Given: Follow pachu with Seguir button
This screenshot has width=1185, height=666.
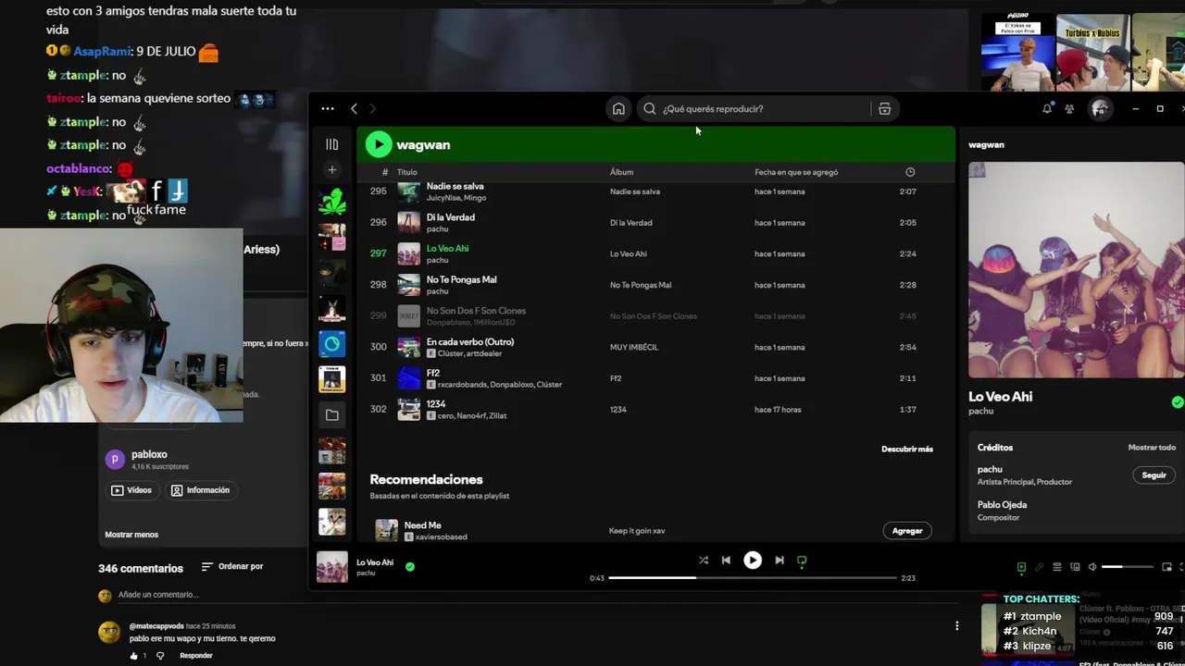Looking at the screenshot, I should coord(1154,475).
